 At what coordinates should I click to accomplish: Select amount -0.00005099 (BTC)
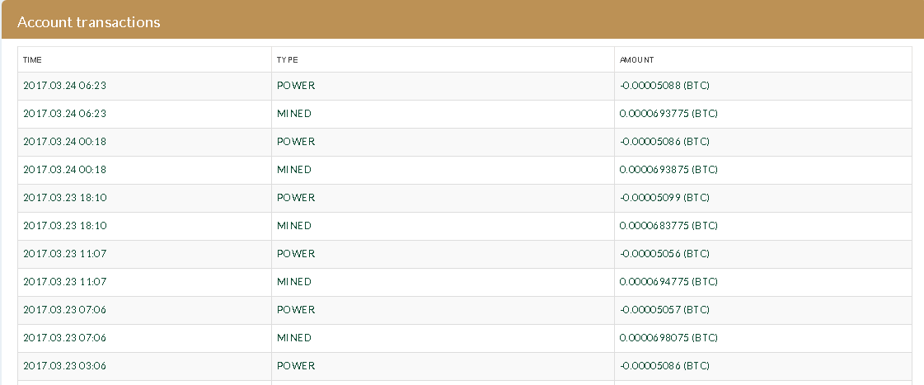664,198
